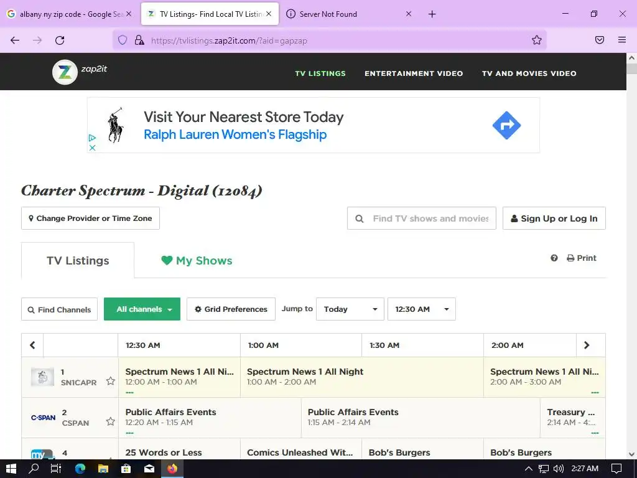This screenshot has width=637, height=478.
Task: Click Sign Up or Log In
Action: [x=554, y=218]
